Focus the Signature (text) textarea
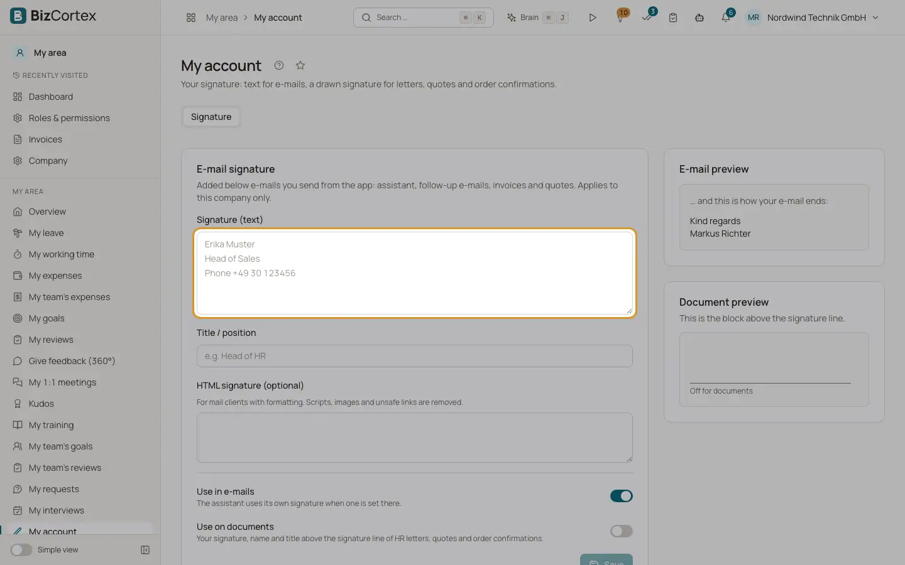905x565 pixels. 415,273
